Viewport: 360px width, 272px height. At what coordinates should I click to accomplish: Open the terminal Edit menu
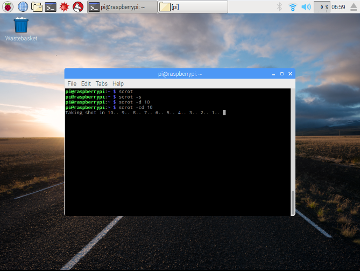[x=86, y=83]
